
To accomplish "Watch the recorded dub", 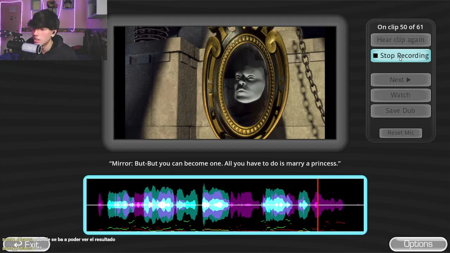I will [400, 95].
